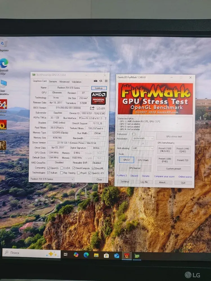The image size is (211, 281).
Task: Click the Windows taskbar search box
Action: tap(31, 253)
